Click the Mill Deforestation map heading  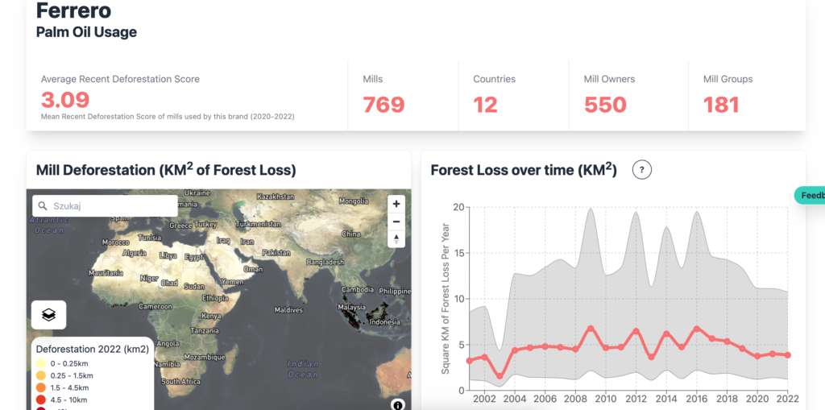coord(166,169)
